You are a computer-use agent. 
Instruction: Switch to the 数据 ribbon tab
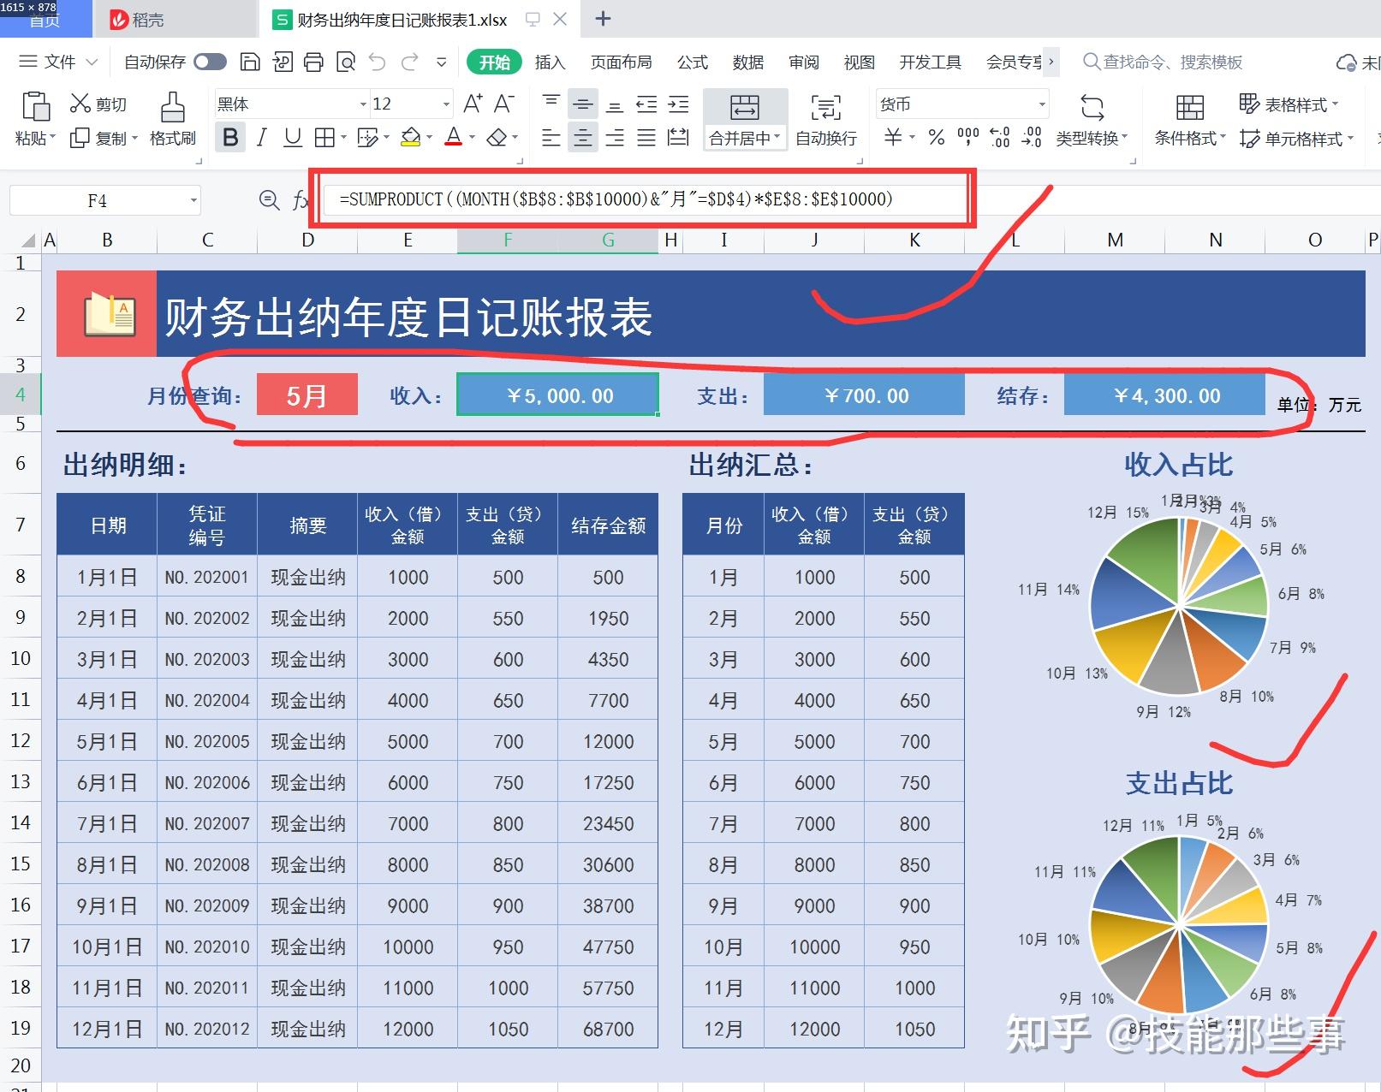pyautogui.click(x=747, y=62)
